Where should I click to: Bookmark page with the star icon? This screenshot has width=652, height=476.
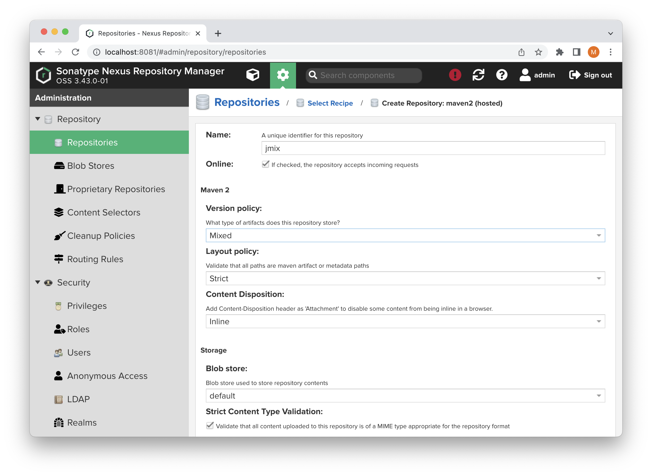[538, 52]
